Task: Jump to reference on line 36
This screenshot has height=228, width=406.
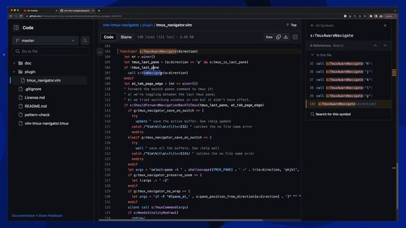Action: click(x=348, y=72)
